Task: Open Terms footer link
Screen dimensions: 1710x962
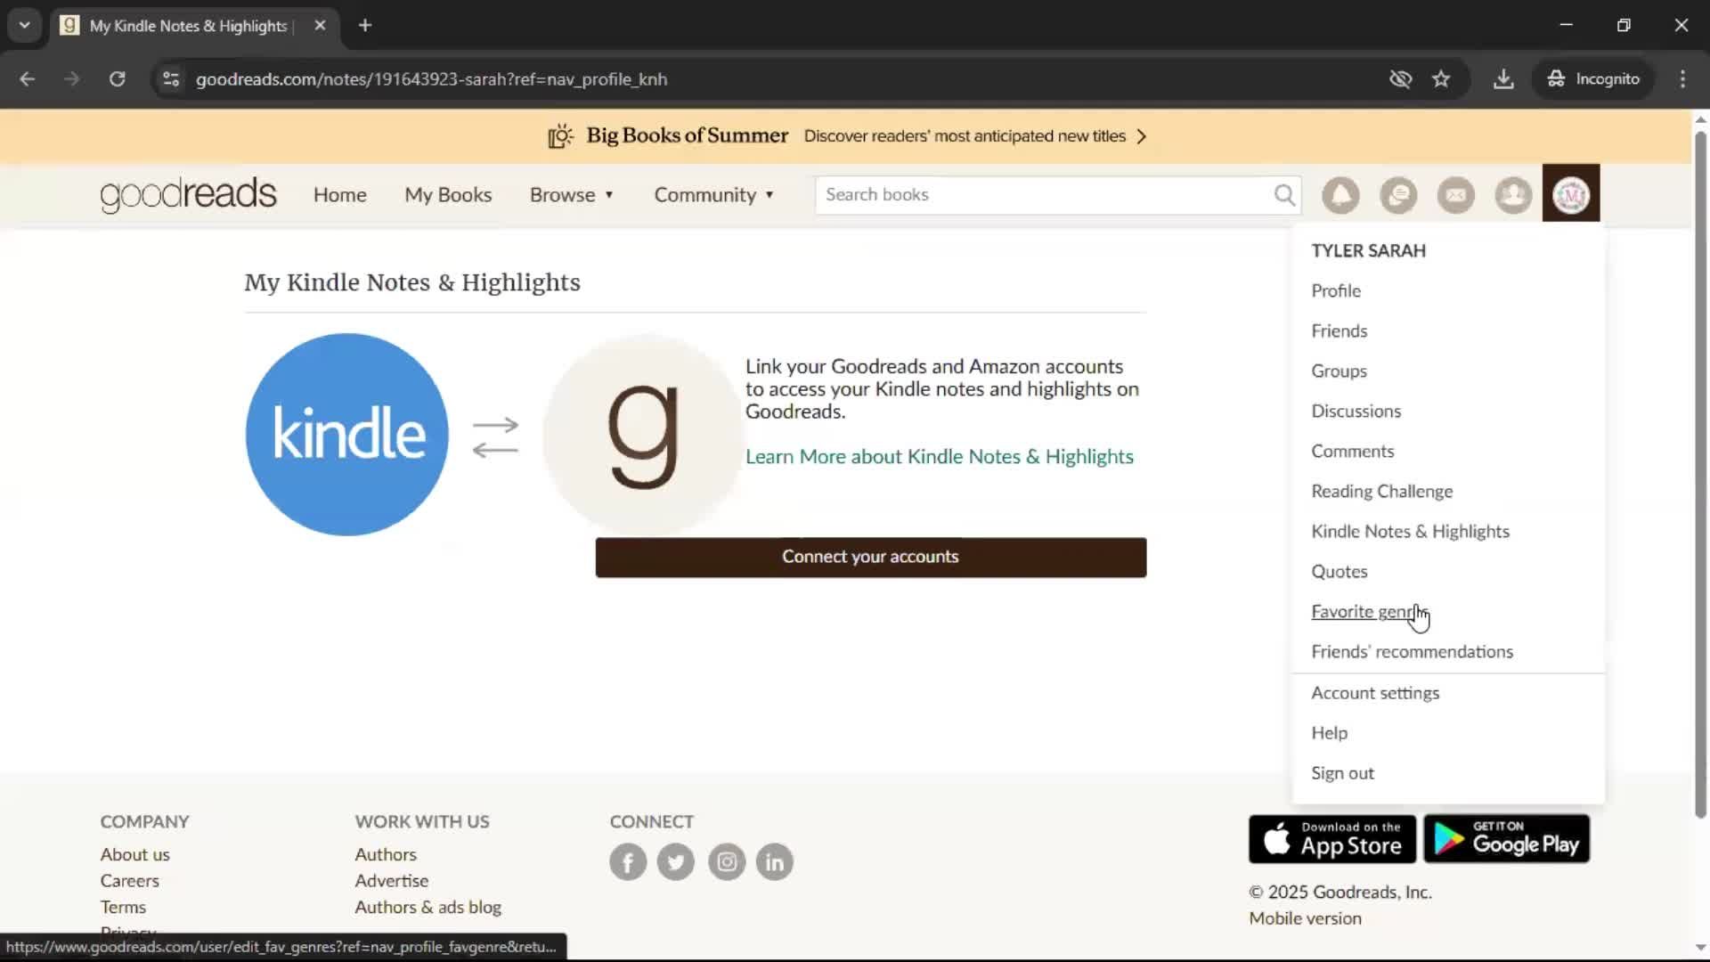Action: 123,907
